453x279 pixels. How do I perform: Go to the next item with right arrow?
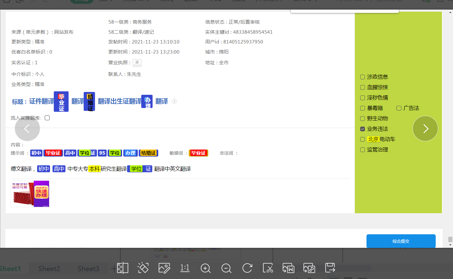[425, 128]
